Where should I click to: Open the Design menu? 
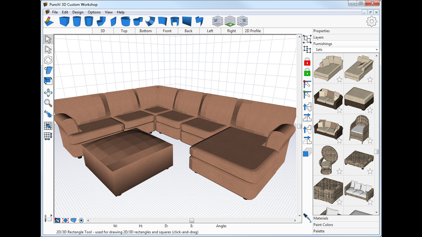[x=78, y=12]
